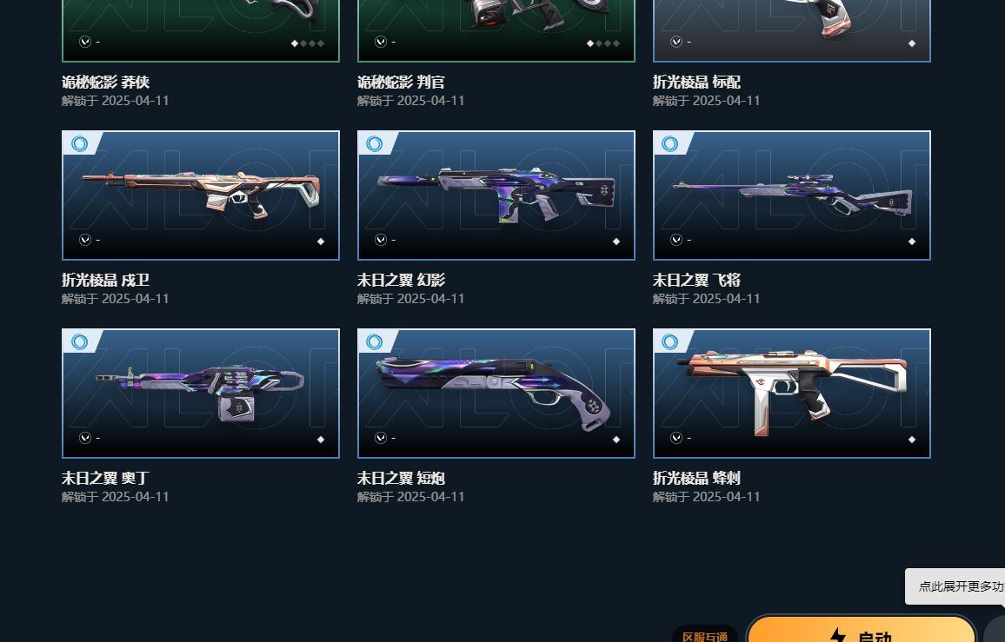This screenshot has height=642, width=1005.
Task: Click the blue ring icon on 末日之翼 短炮 card
Action: 375,341
